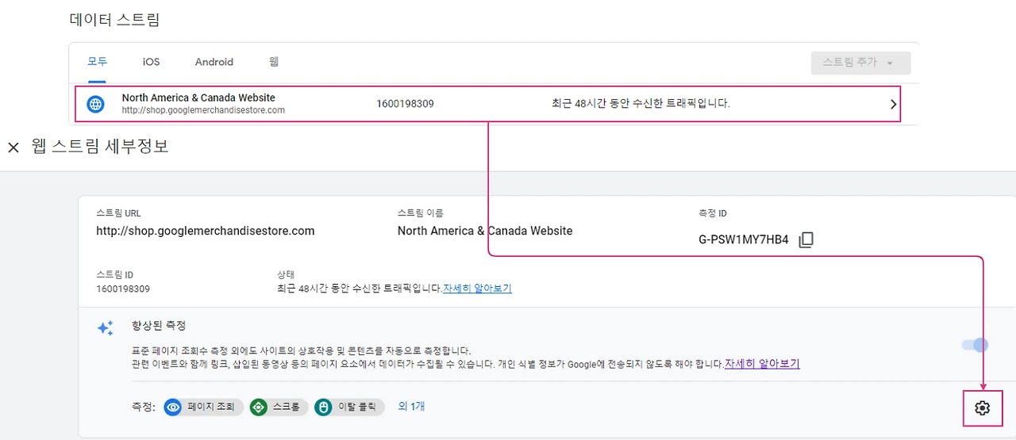Close the web stream details panel

13,147
